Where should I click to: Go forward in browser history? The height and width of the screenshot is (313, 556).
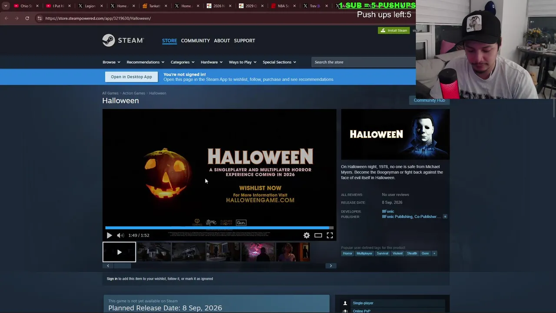click(17, 18)
